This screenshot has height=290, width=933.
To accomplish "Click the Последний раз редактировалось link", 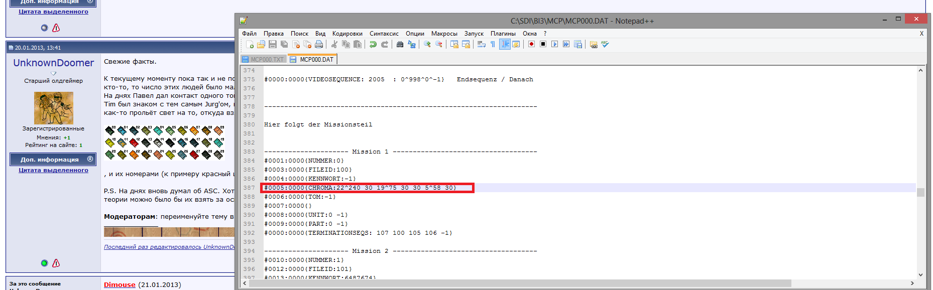I will pos(169,246).
